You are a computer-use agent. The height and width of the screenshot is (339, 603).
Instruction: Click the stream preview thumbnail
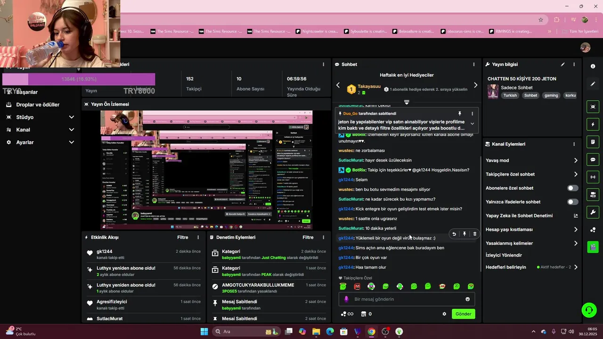point(206,170)
